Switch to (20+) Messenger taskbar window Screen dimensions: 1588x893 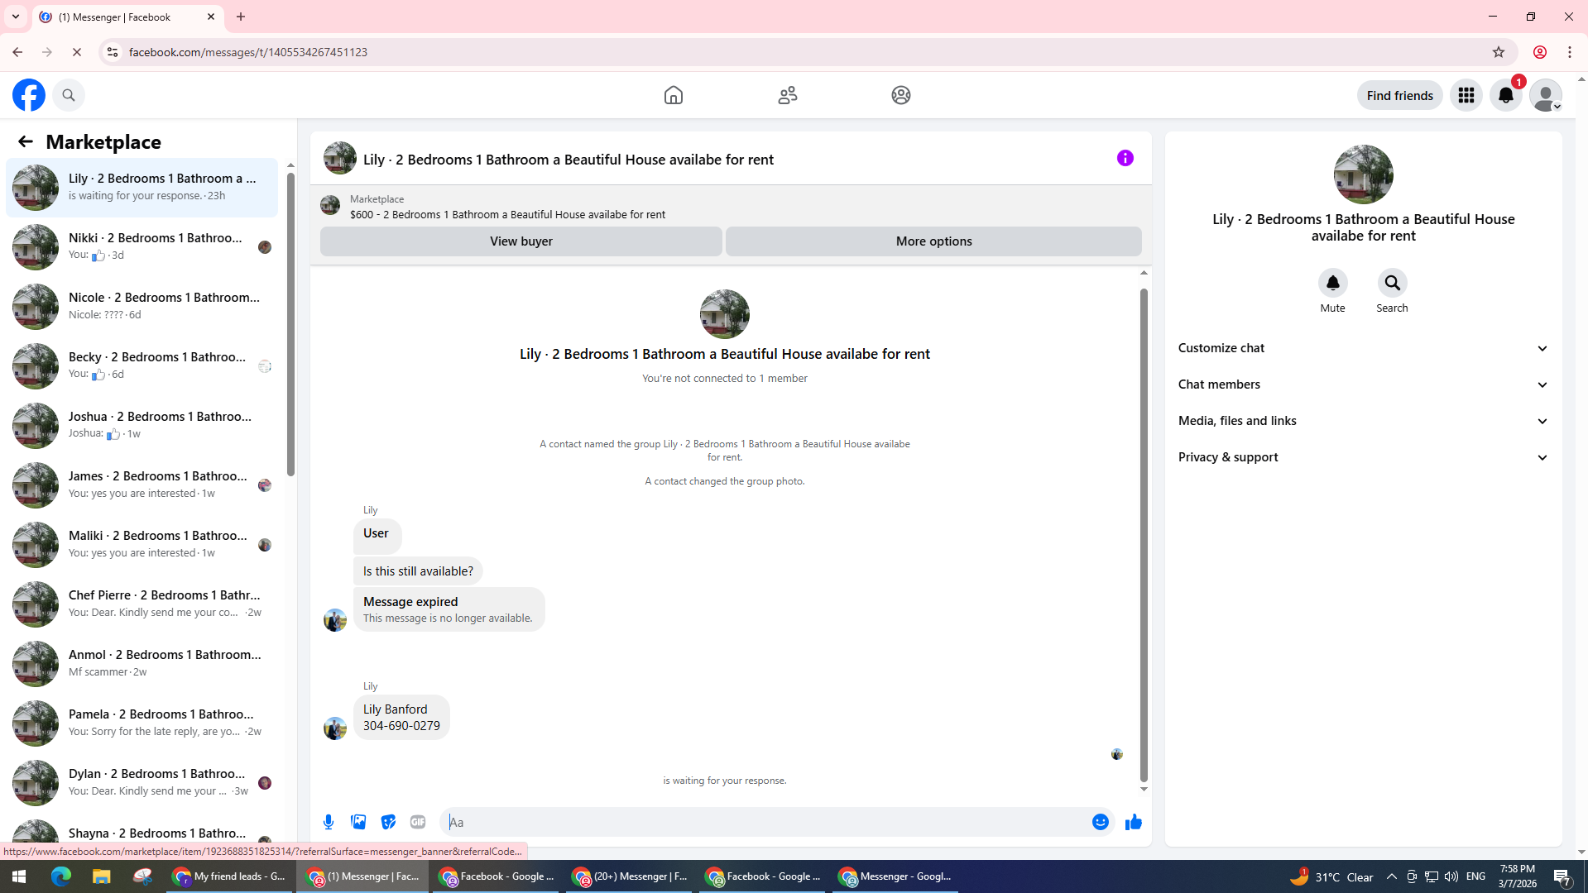point(630,876)
